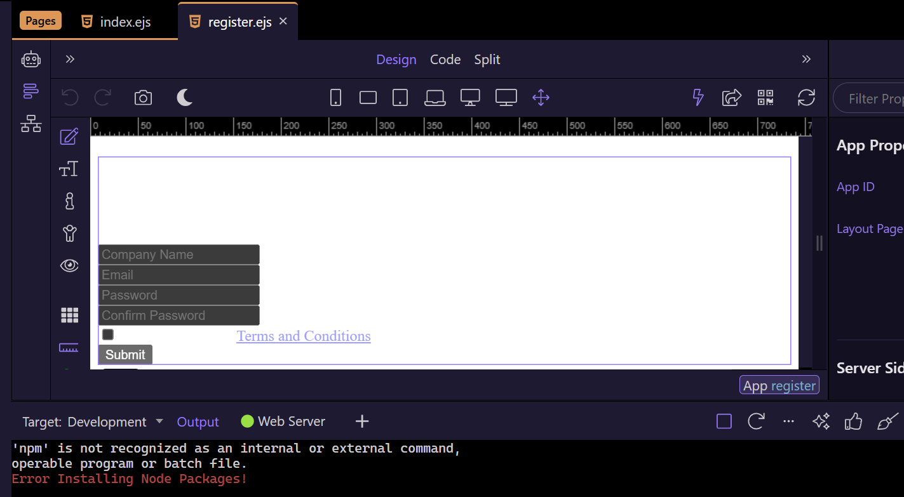
Task: Clear output with the brush icon
Action: click(887, 421)
